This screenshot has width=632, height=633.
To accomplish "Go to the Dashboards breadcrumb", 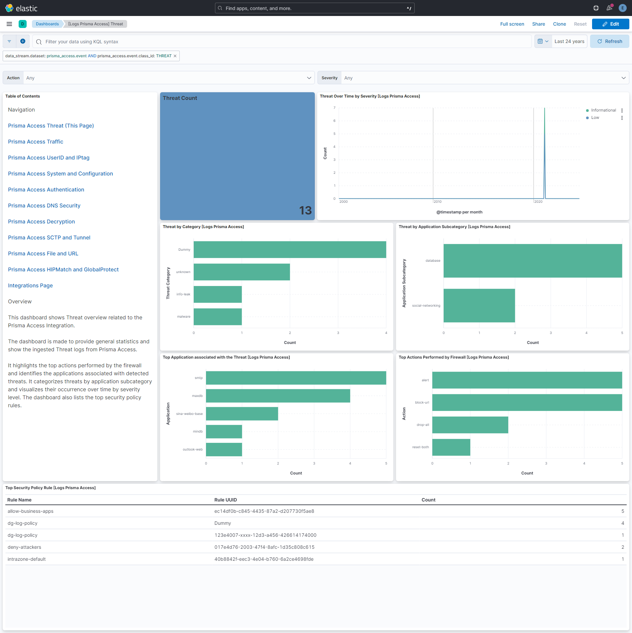I will pos(47,24).
